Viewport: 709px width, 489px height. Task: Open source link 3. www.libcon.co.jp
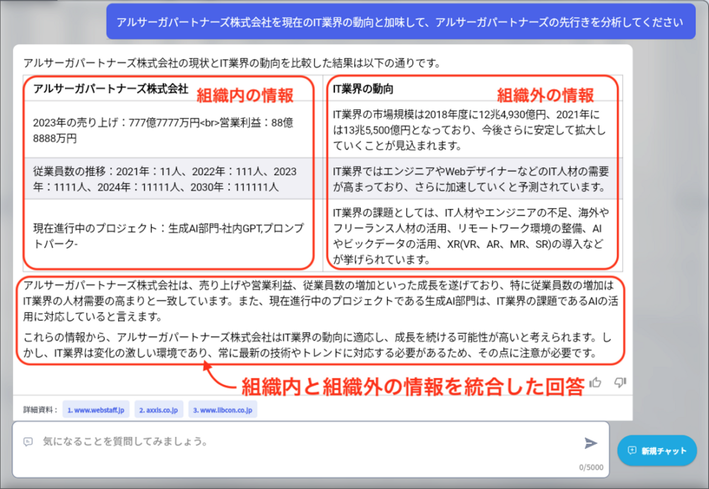[x=223, y=410]
